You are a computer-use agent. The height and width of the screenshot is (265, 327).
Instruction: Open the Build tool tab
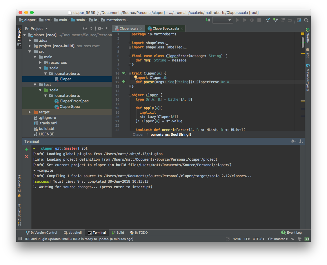[x=118, y=233]
